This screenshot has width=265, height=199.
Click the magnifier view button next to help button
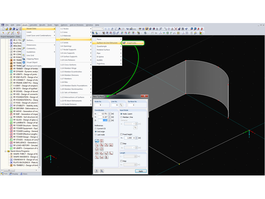(102, 171)
